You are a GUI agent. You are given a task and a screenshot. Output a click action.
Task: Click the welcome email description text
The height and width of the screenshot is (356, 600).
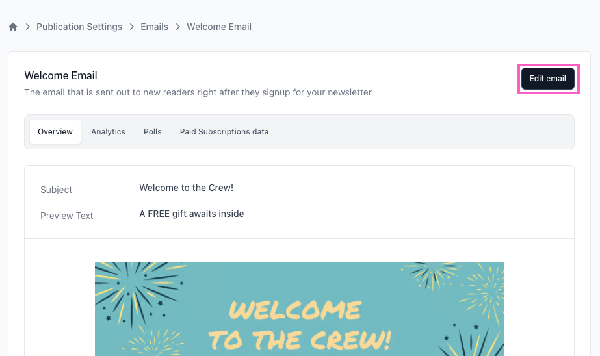198,92
